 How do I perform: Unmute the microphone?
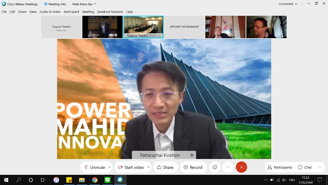[x=94, y=167]
